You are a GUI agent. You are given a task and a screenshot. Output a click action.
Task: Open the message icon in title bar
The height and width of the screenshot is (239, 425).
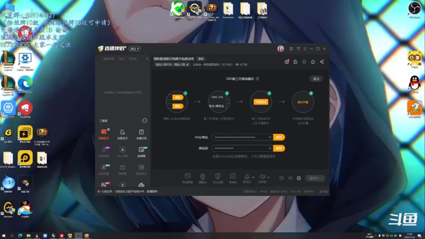291,49
